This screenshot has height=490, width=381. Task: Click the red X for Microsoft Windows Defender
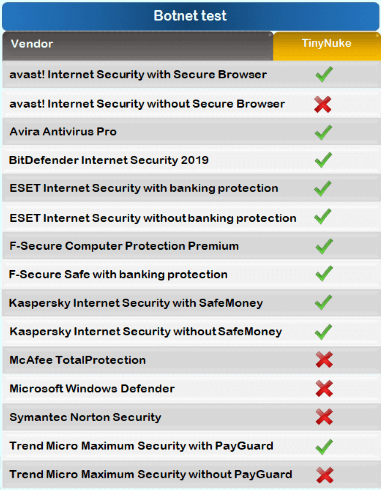pyautogui.click(x=324, y=389)
